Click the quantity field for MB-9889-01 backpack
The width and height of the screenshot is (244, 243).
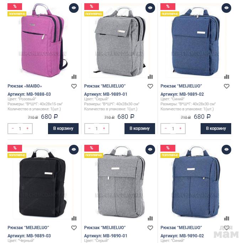click(97, 128)
